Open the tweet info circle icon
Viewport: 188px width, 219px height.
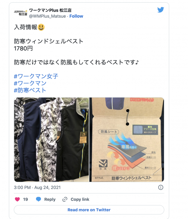tap(161, 187)
